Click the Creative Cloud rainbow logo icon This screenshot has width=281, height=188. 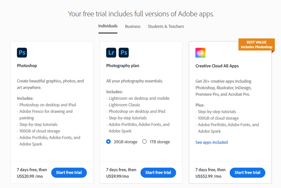200,53
